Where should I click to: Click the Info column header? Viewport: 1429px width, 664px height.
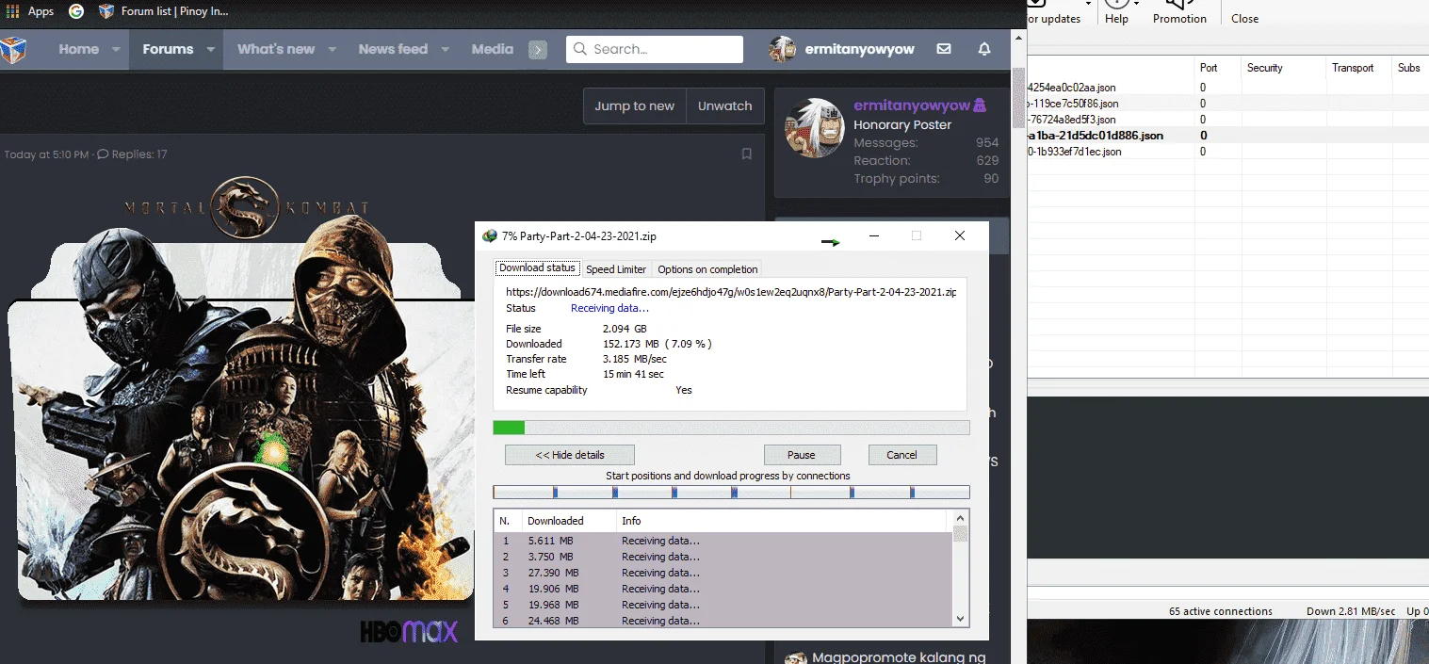click(x=782, y=521)
